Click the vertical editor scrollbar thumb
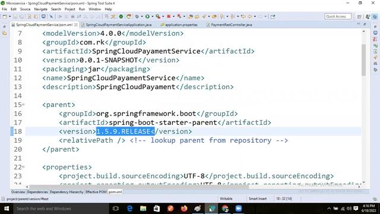The image size is (380, 214). click(363, 60)
